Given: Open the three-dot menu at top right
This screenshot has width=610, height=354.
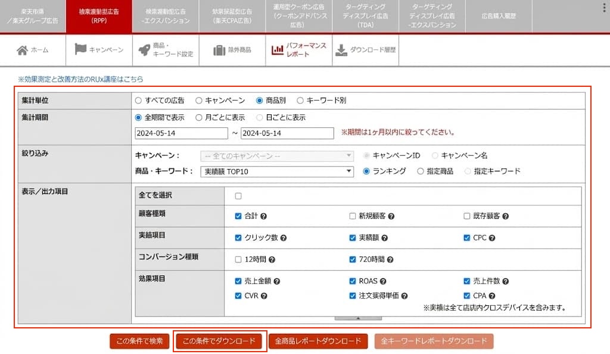Looking at the screenshot, I should point(604,7).
